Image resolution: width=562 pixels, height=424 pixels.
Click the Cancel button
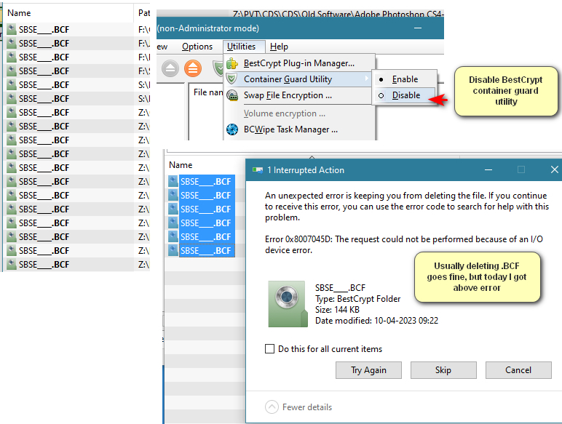[518, 370]
